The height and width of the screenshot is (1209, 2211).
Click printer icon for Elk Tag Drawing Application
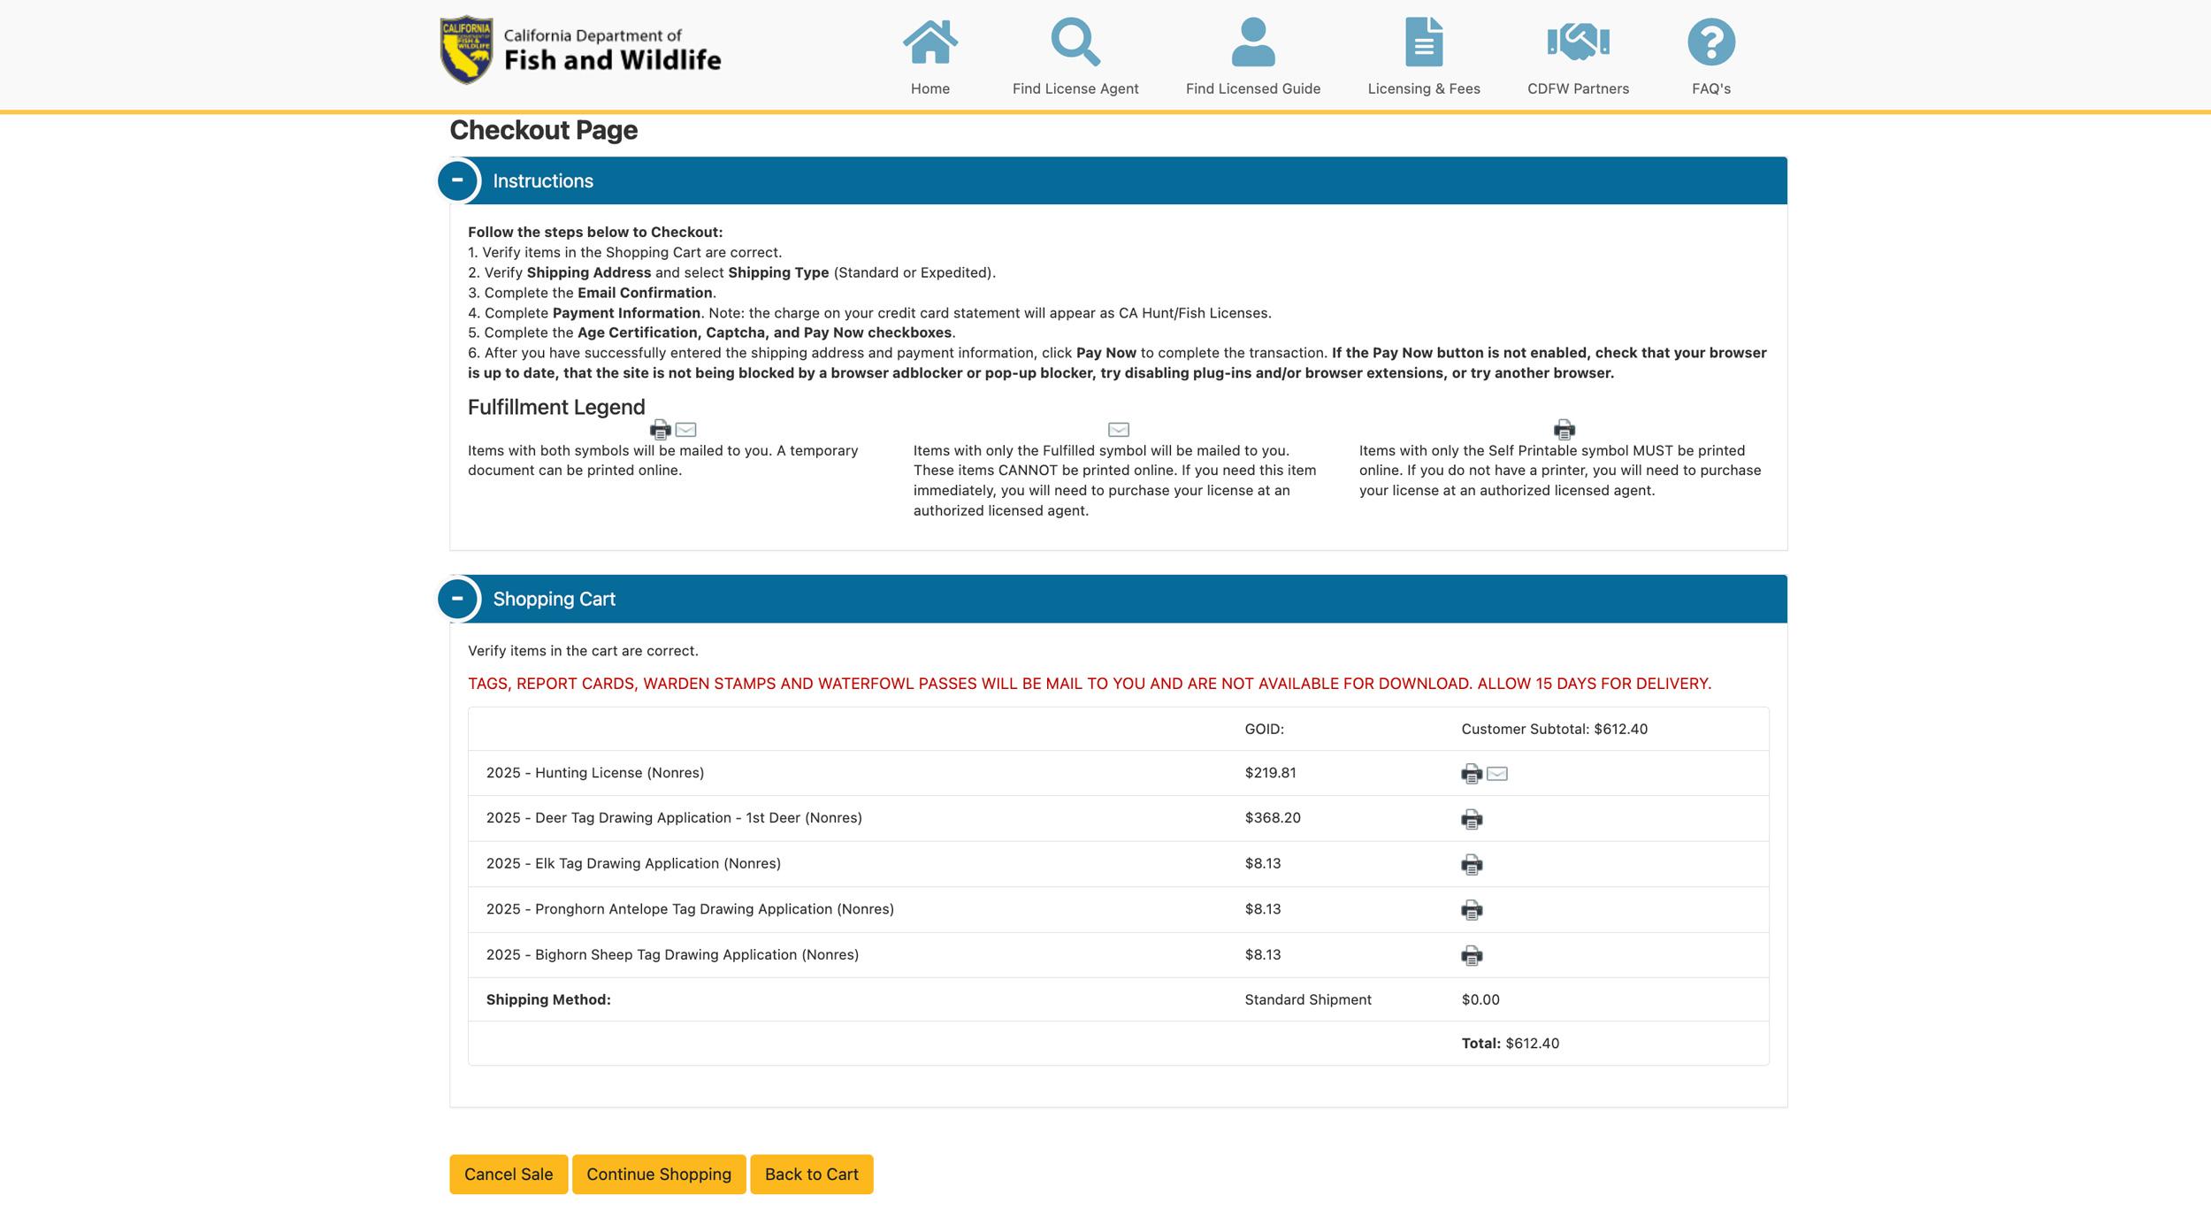1470,864
